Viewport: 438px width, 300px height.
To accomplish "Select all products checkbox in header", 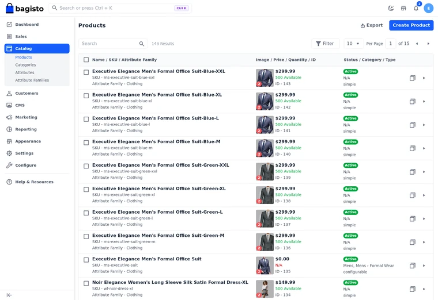I will [x=86, y=60].
